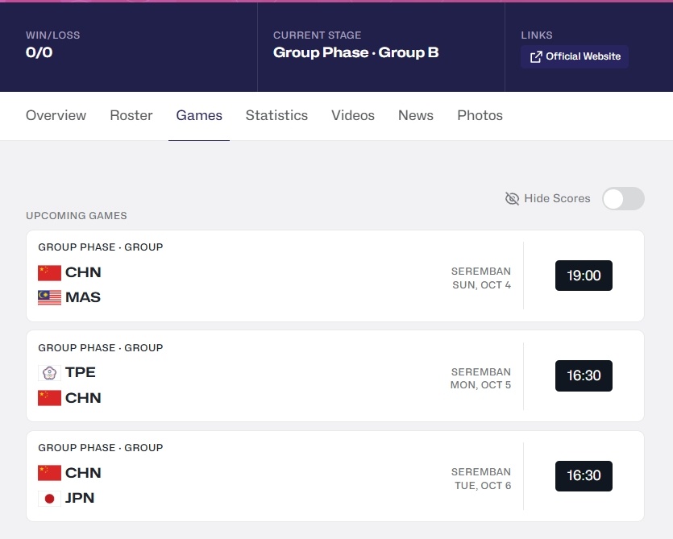This screenshot has height=539, width=673.
Task: Click the 16:30 button for TPE vs CHN
Action: pyautogui.click(x=584, y=375)
